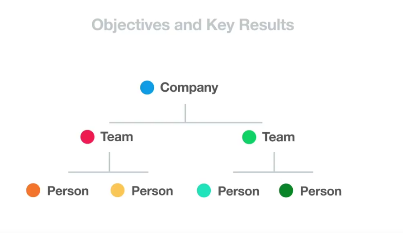Click vertical connector under Company

coord(185,113)
